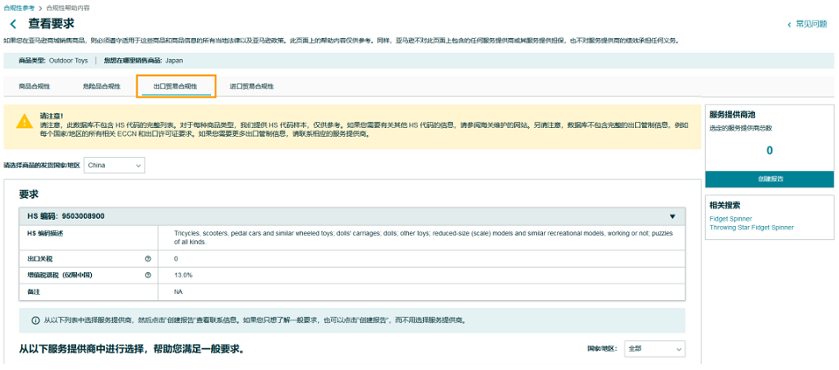Open the Fidget Spinner related search link
839x370 pixels.
730,218
